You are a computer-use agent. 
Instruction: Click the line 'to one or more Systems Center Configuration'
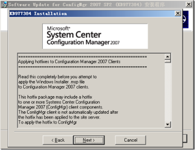coord(59,102)
